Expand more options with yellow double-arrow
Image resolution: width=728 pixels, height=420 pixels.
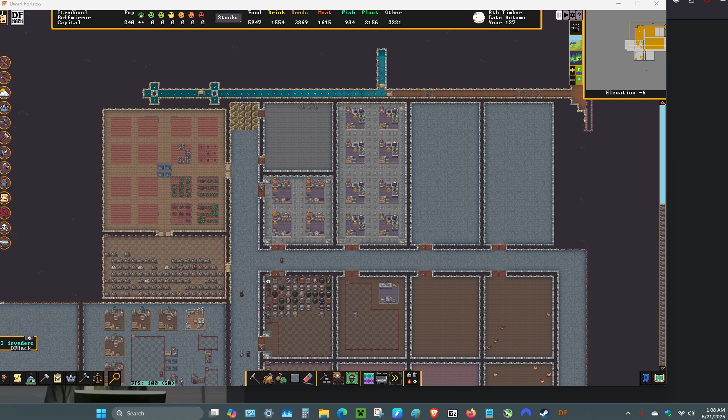395,379
